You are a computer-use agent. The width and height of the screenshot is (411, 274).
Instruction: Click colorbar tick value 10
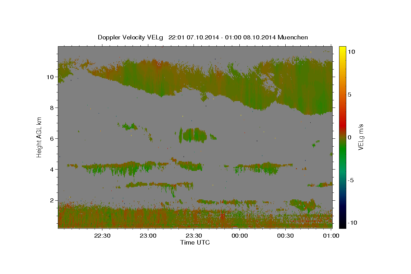(x=351, y=52)
